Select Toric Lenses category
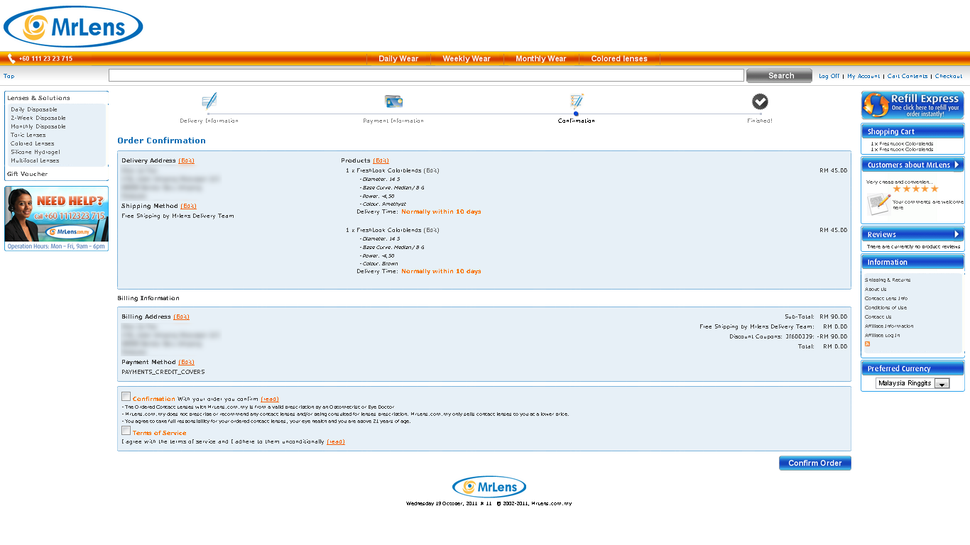This screenshot has height=545, width=970. pos(28,136)
